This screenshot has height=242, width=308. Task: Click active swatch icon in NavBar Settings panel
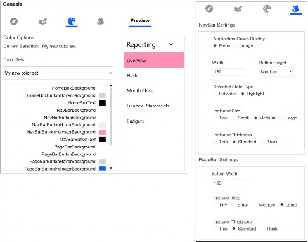(x=295, y=9)
